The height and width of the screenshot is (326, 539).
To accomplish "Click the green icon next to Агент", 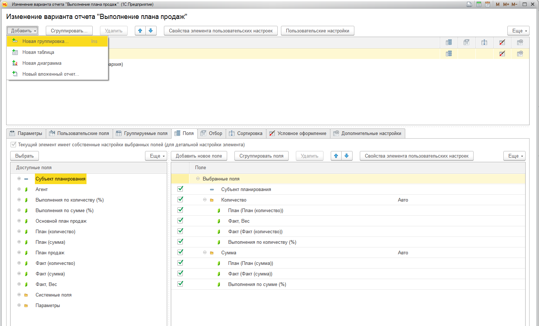I will click(x=26, y=190).
